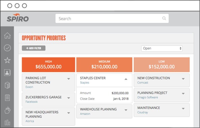200x128 pixels.
Task: Open the contacts card sidebar icon
Action: tap(7, 73)
